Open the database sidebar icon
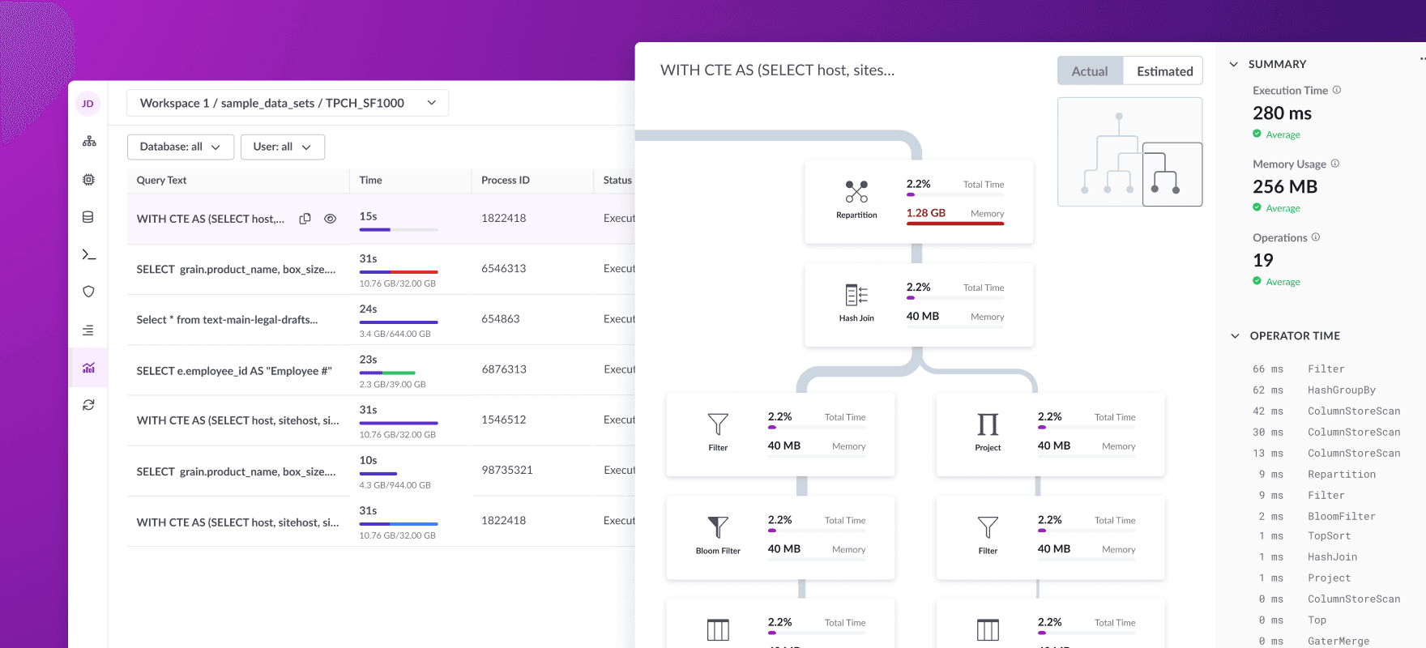 [x=88, y=217]
